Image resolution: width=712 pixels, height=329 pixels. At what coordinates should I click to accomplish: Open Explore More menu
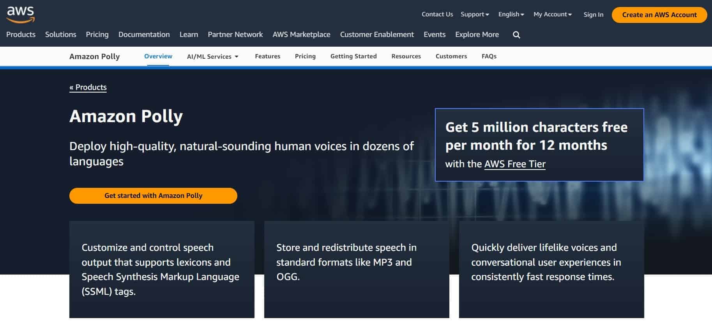click(477, 35)
